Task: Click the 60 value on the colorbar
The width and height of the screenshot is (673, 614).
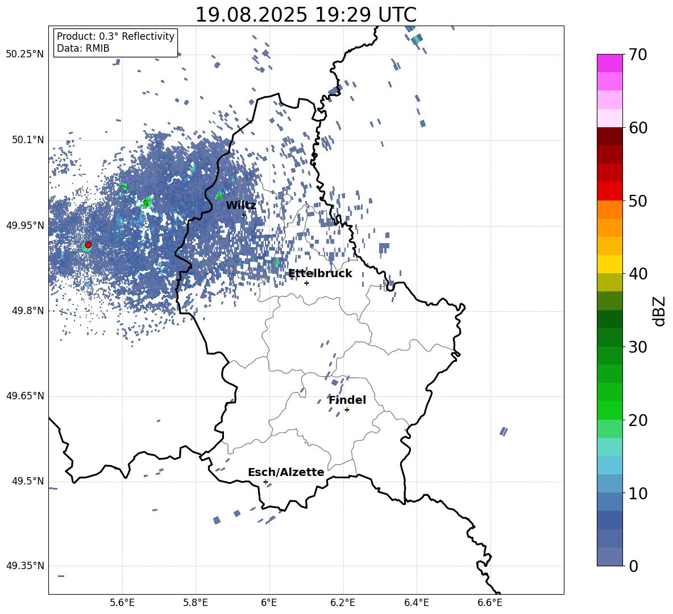Action: point(638,128)
